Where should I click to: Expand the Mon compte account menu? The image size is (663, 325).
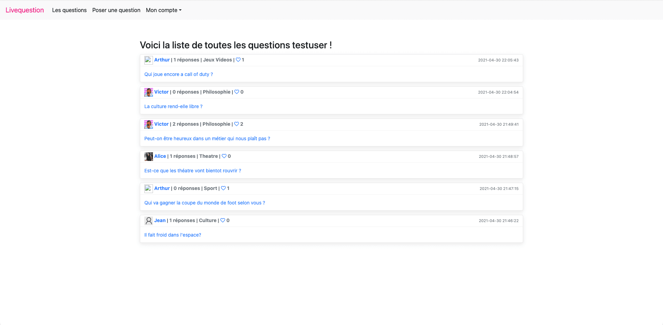tap(163, 10)
